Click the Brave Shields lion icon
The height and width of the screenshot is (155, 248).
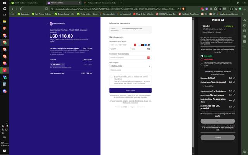click(183, 9)
